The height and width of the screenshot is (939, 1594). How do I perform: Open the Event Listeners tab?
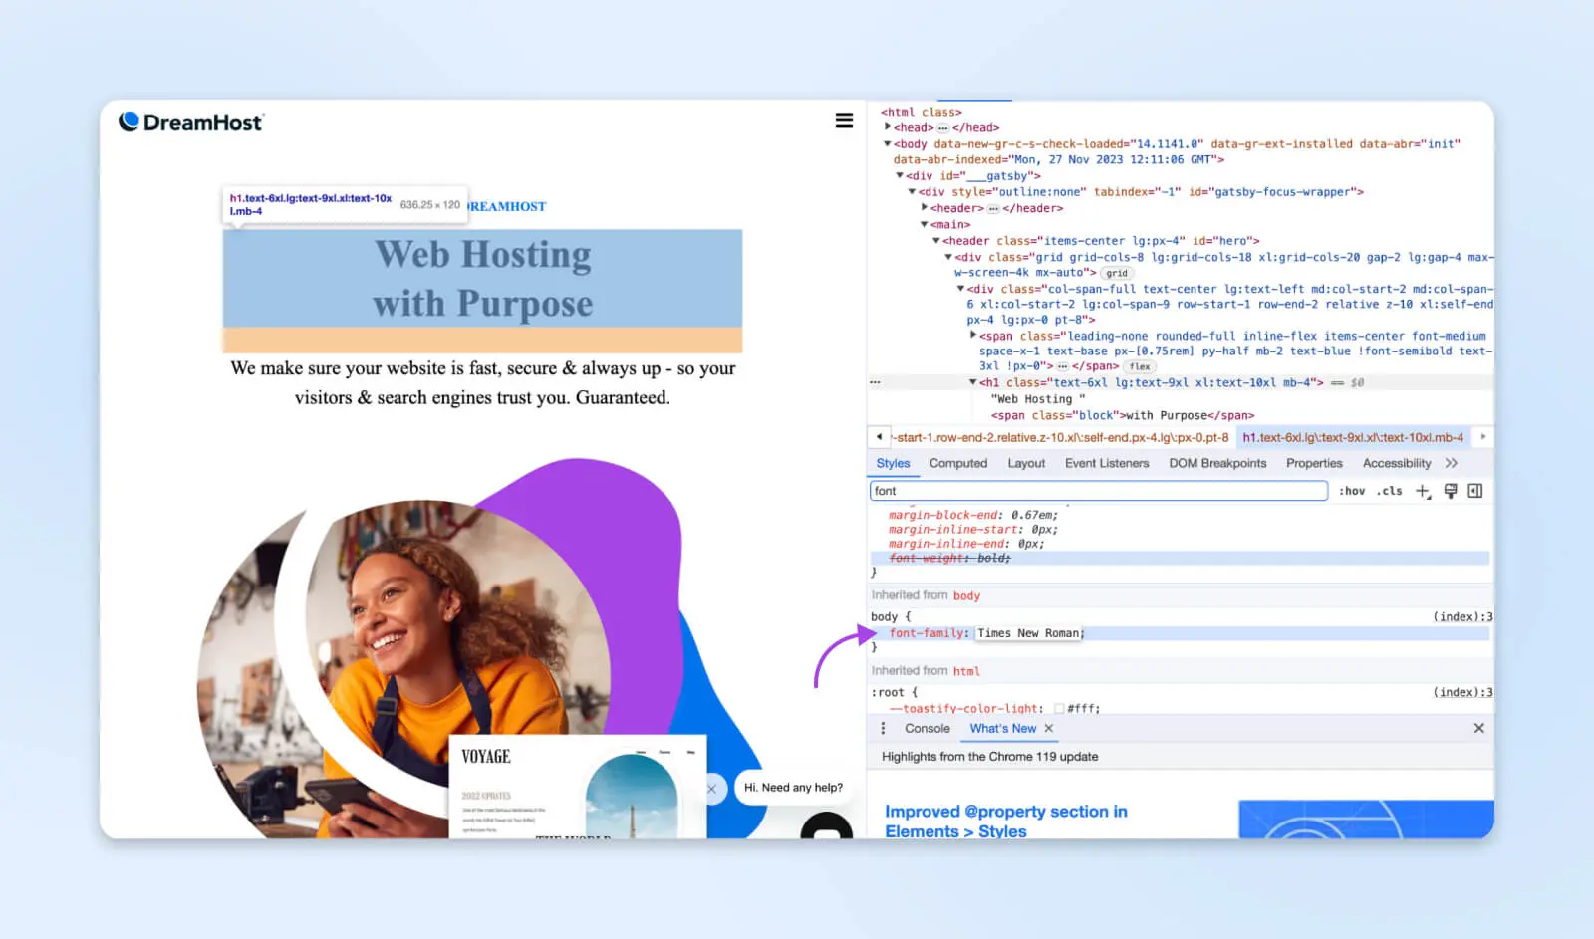click(1107, 463)
